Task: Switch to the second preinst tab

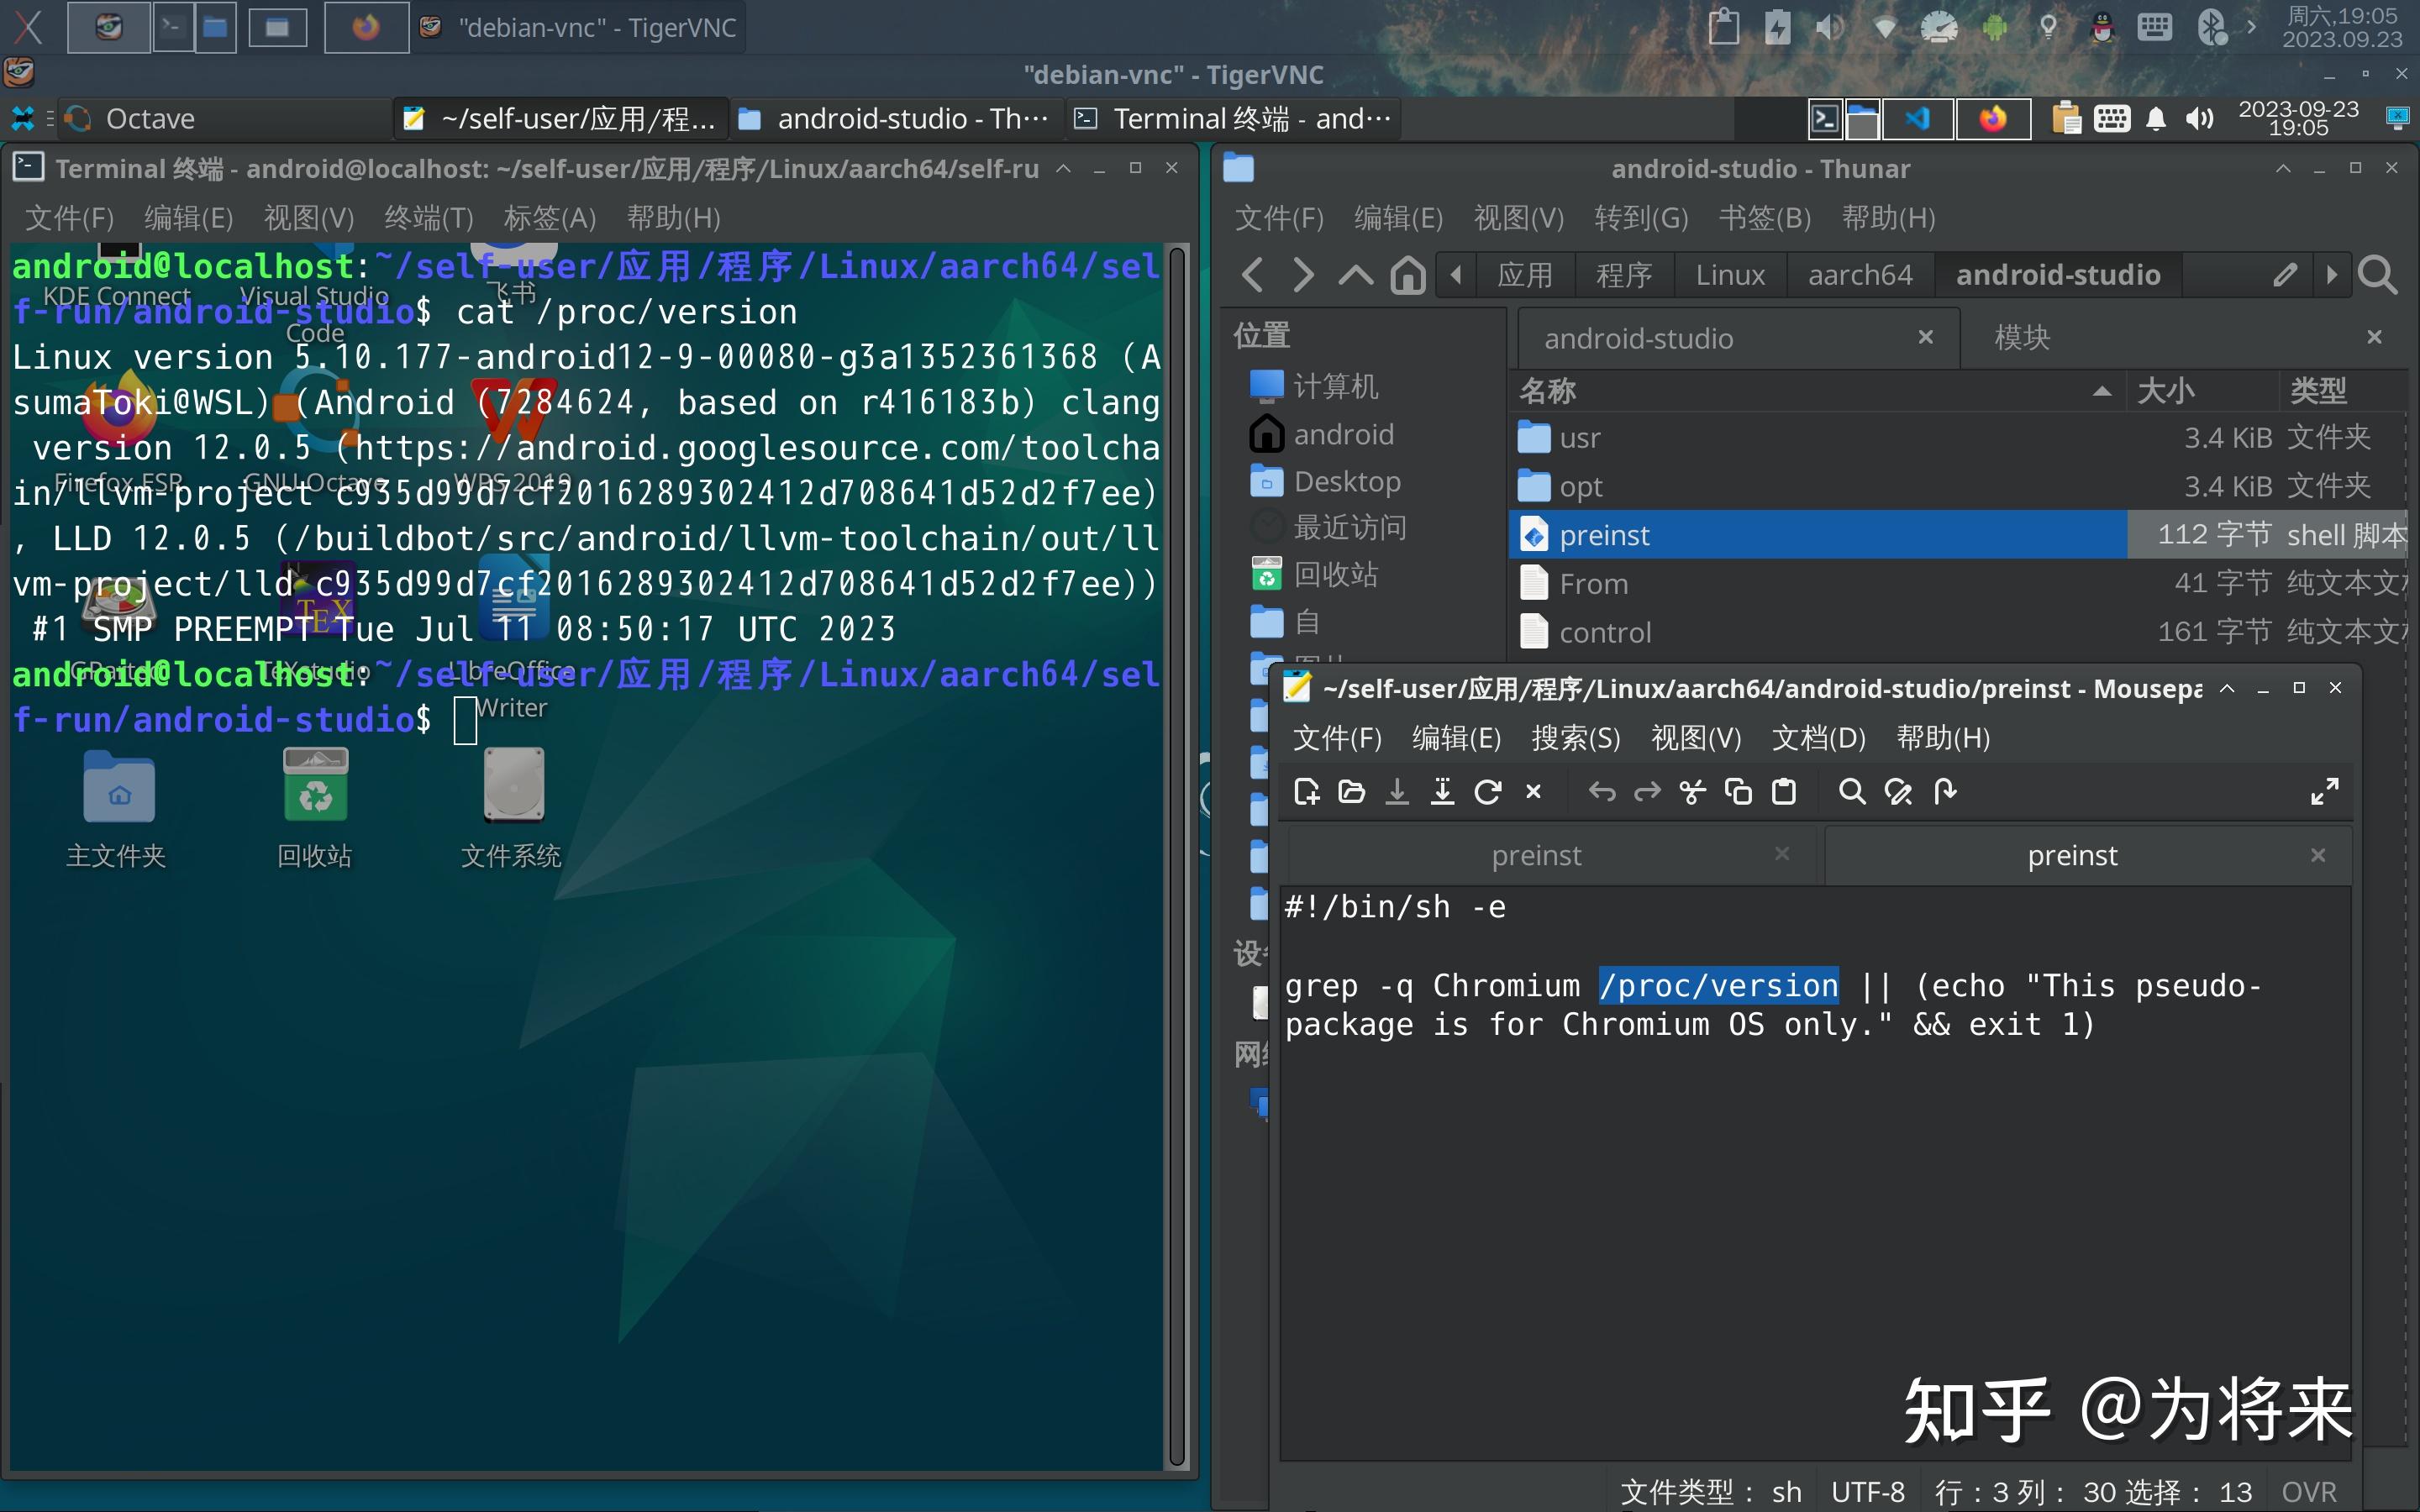Action: [x=2072, y=854]
